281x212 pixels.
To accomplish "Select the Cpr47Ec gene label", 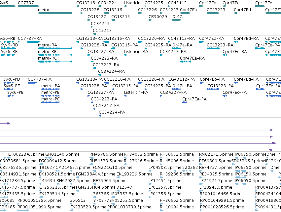I will 230,3.
